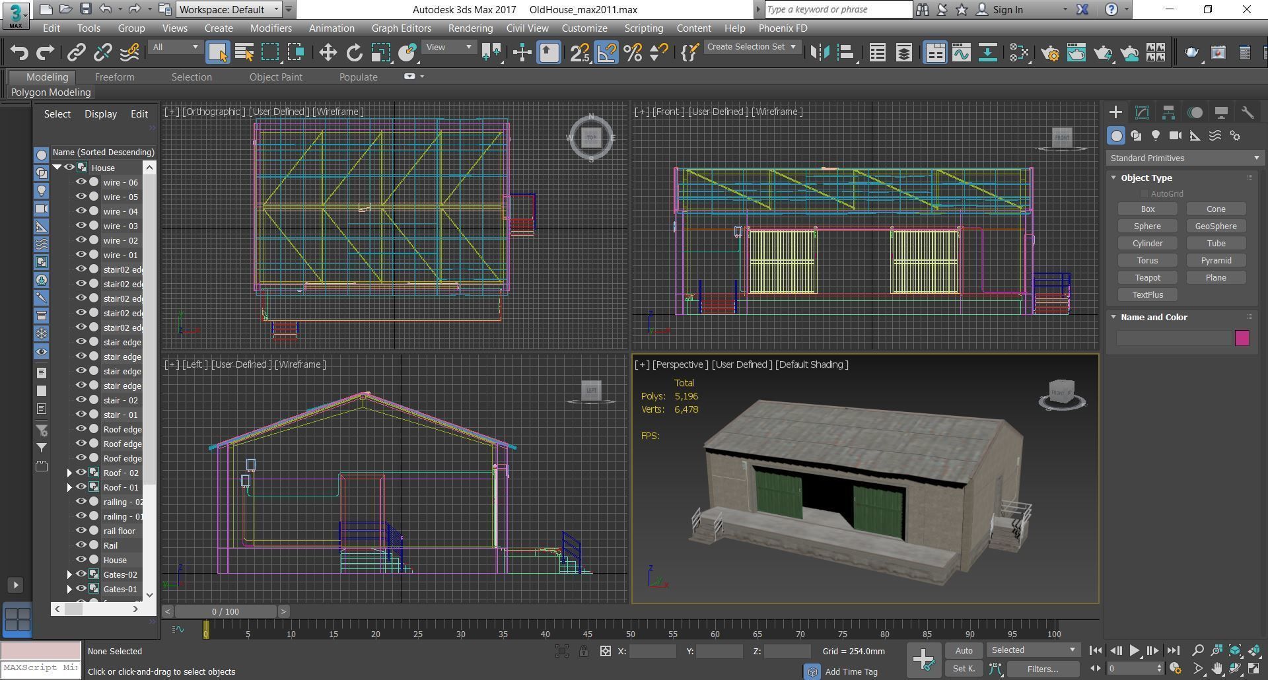
Task: Enable the AutoGrid checkbox
Action: 1144,193
